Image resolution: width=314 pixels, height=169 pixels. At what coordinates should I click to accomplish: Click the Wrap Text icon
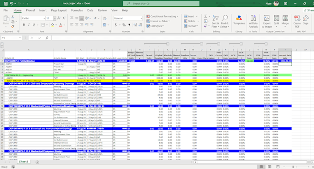tap(105, 18)
